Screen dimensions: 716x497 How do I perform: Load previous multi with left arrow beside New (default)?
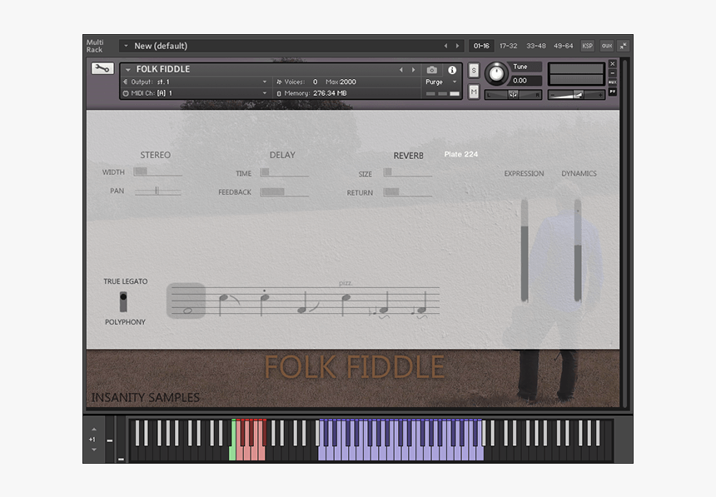click(445, 46)
